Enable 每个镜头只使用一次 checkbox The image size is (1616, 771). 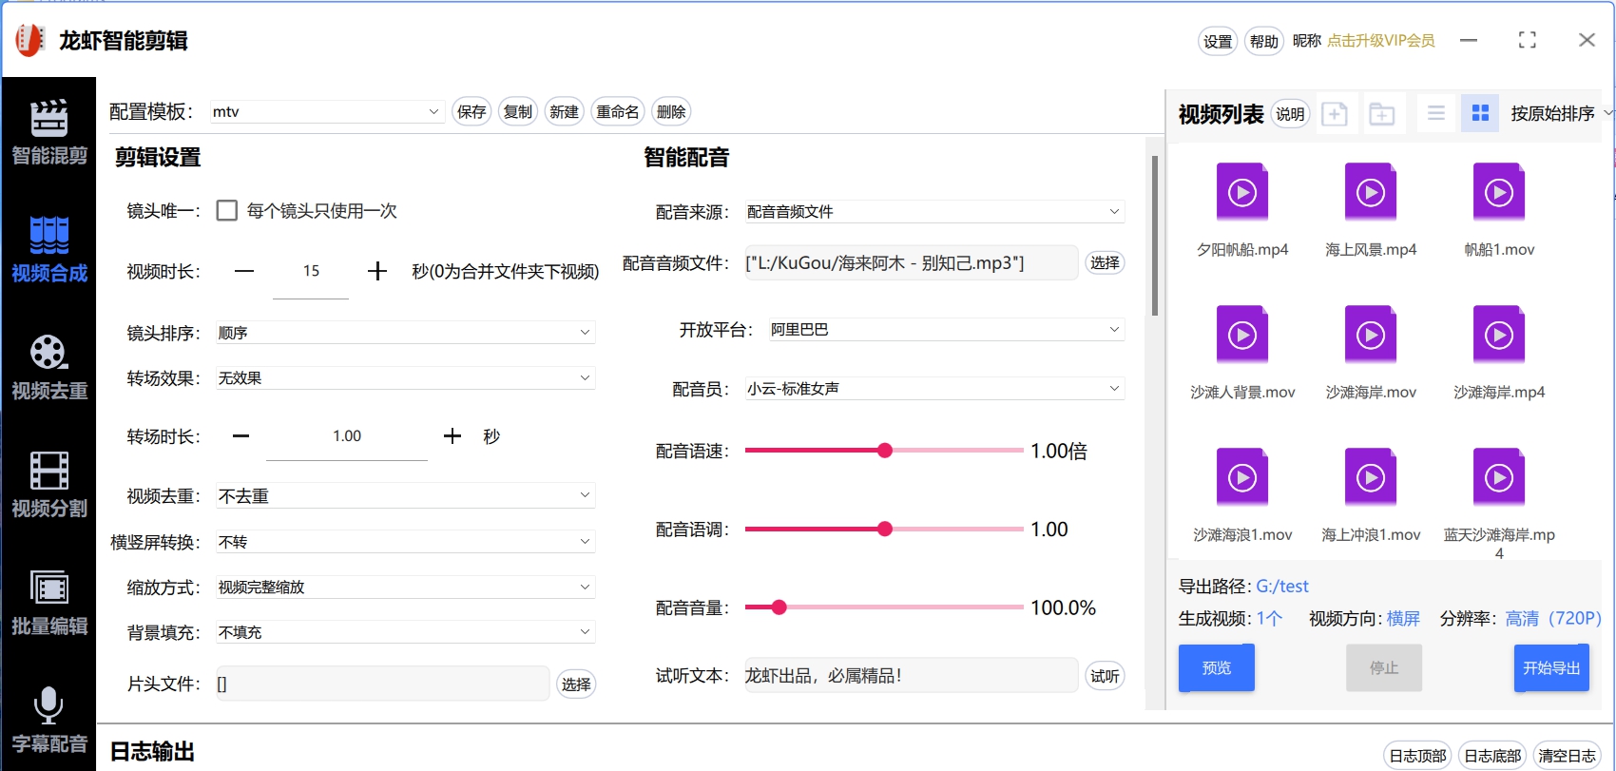[x=227, y=210]
